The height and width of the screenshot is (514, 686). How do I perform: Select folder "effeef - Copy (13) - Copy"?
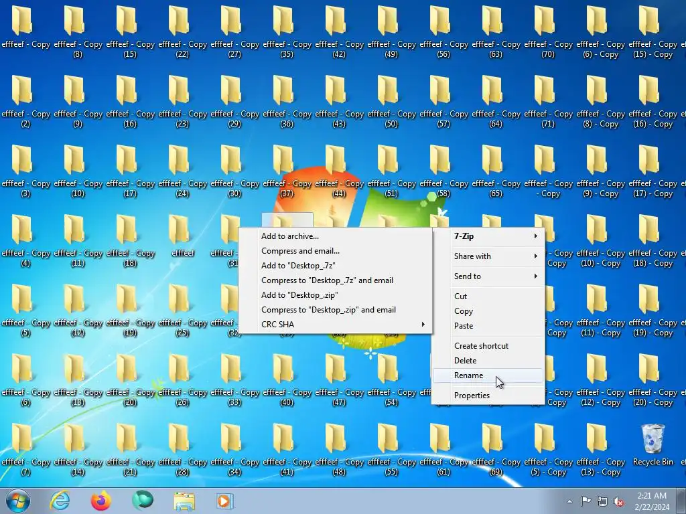pyautogui.click(x=600, y=449)
